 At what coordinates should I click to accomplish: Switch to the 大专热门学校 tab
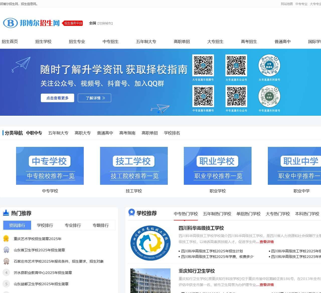[x=278, y=214]
